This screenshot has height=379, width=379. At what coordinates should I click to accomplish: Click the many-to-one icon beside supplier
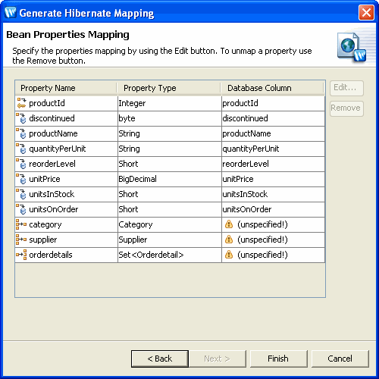21,240
